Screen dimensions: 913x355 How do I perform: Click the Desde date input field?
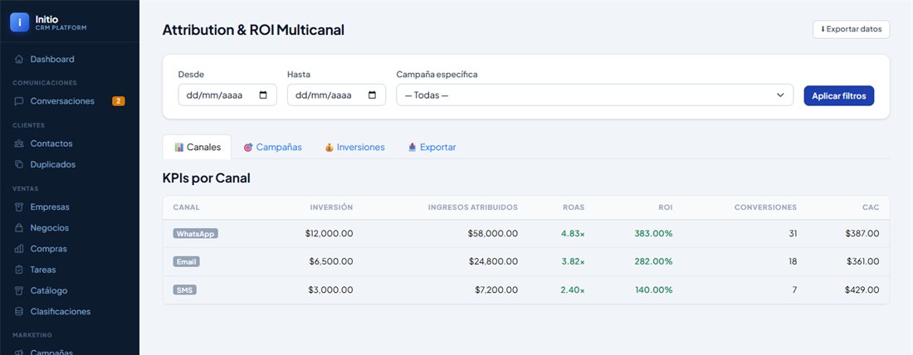(x=227, y=95)
